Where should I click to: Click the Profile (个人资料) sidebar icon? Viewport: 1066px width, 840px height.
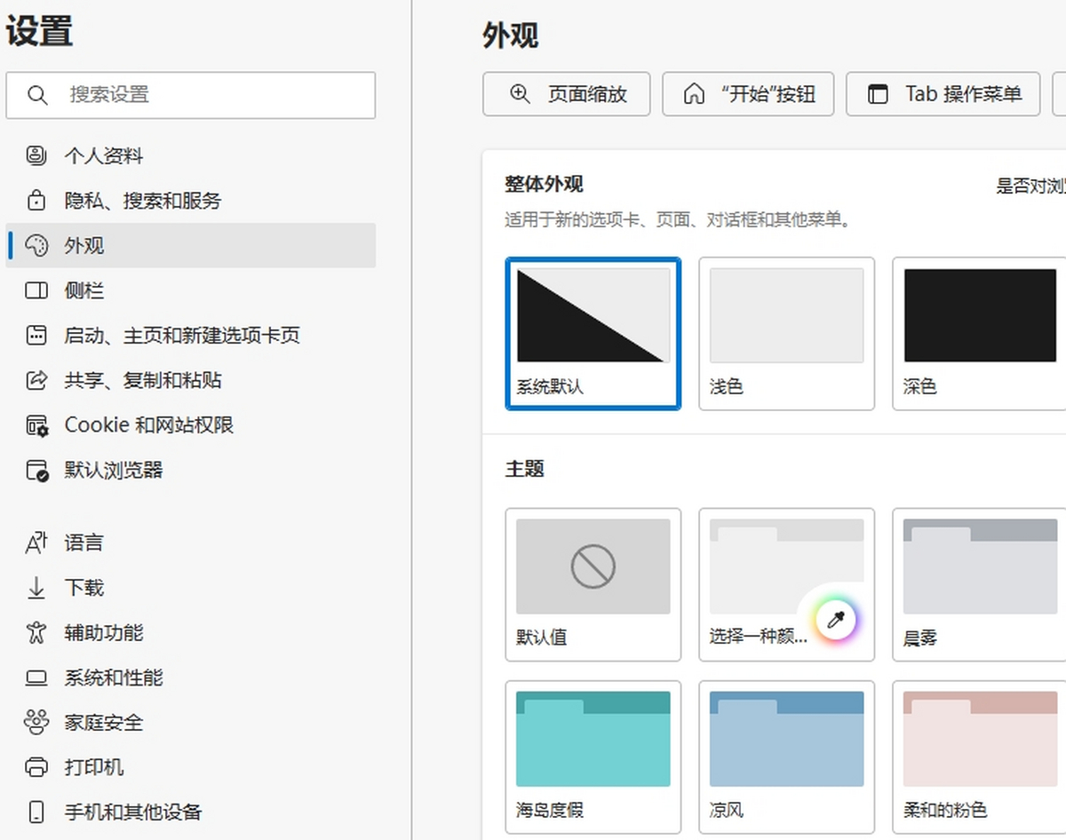[36, 156]
